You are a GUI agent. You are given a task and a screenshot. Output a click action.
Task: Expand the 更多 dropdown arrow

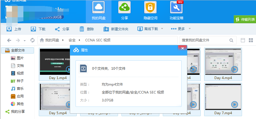click(190, 29)
